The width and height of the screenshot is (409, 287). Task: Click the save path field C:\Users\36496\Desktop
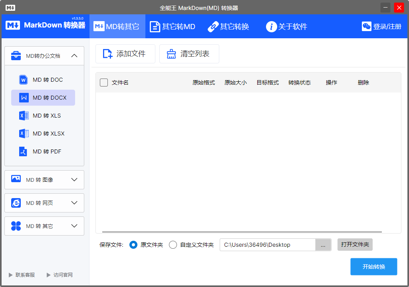coord(268,245)
